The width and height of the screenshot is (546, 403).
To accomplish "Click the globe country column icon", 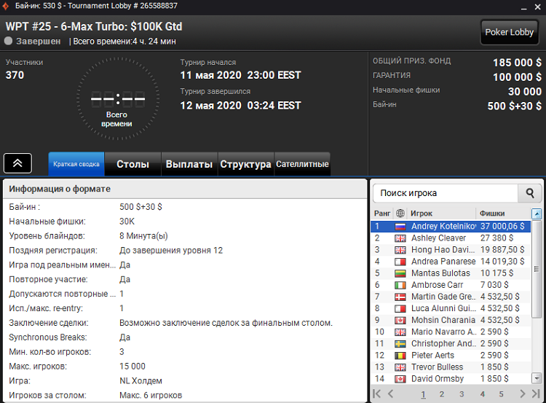I will [x=400, y=213].
